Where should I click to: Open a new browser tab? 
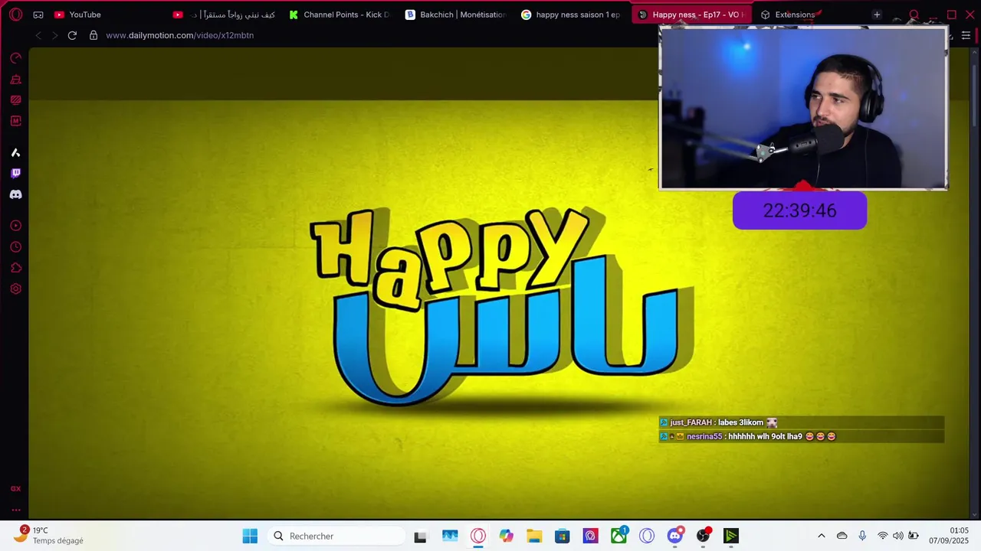877,15
